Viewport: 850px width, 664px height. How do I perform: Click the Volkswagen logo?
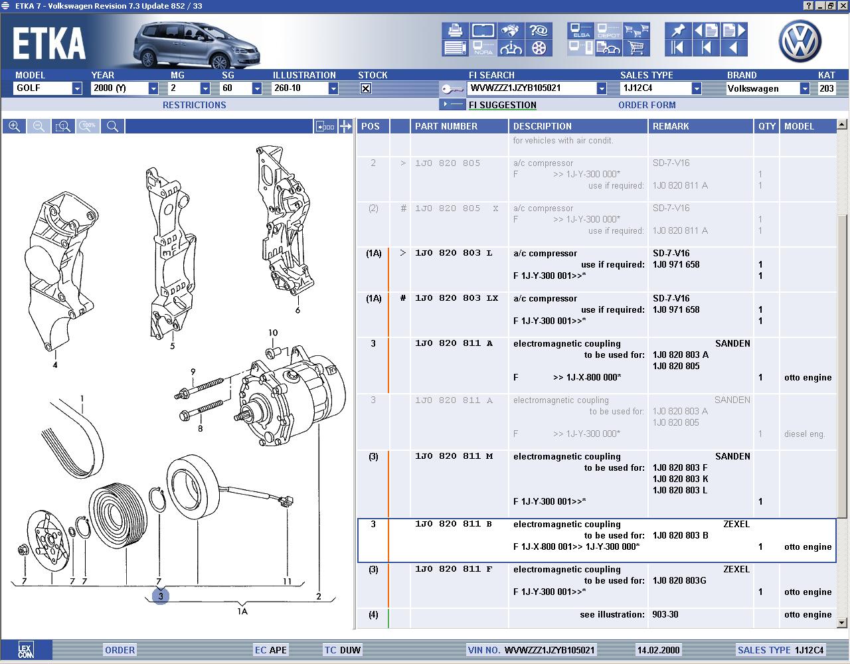(800, 41)
